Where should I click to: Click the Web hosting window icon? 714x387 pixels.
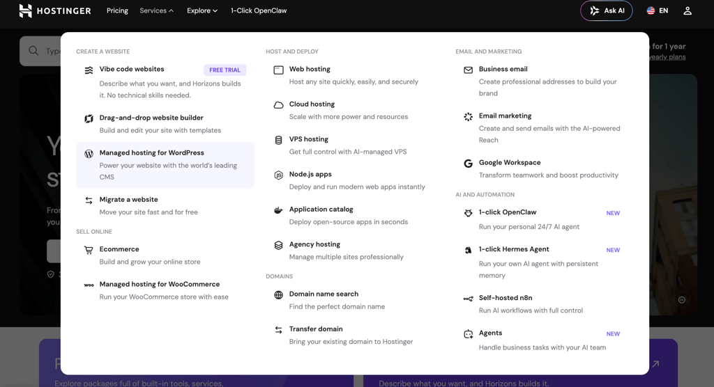[278, 70]
